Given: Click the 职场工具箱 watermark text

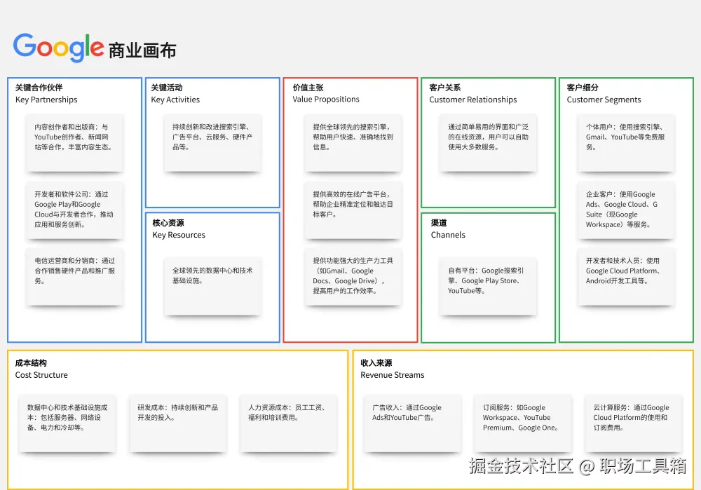Looking at the screenshot, I should [640, 465].
